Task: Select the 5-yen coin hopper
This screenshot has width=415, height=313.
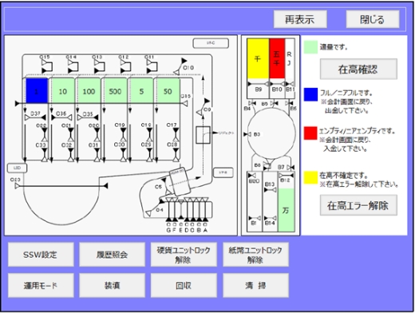Action: tap(141, 91)
